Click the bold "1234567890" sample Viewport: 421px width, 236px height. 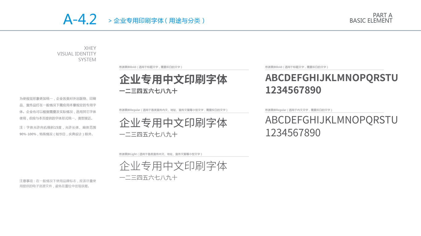[x=293, y=90]
